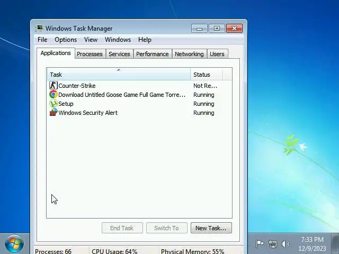Open the Windows menu
The height and width of the screenshot is (254, 339).
[118, 40]
